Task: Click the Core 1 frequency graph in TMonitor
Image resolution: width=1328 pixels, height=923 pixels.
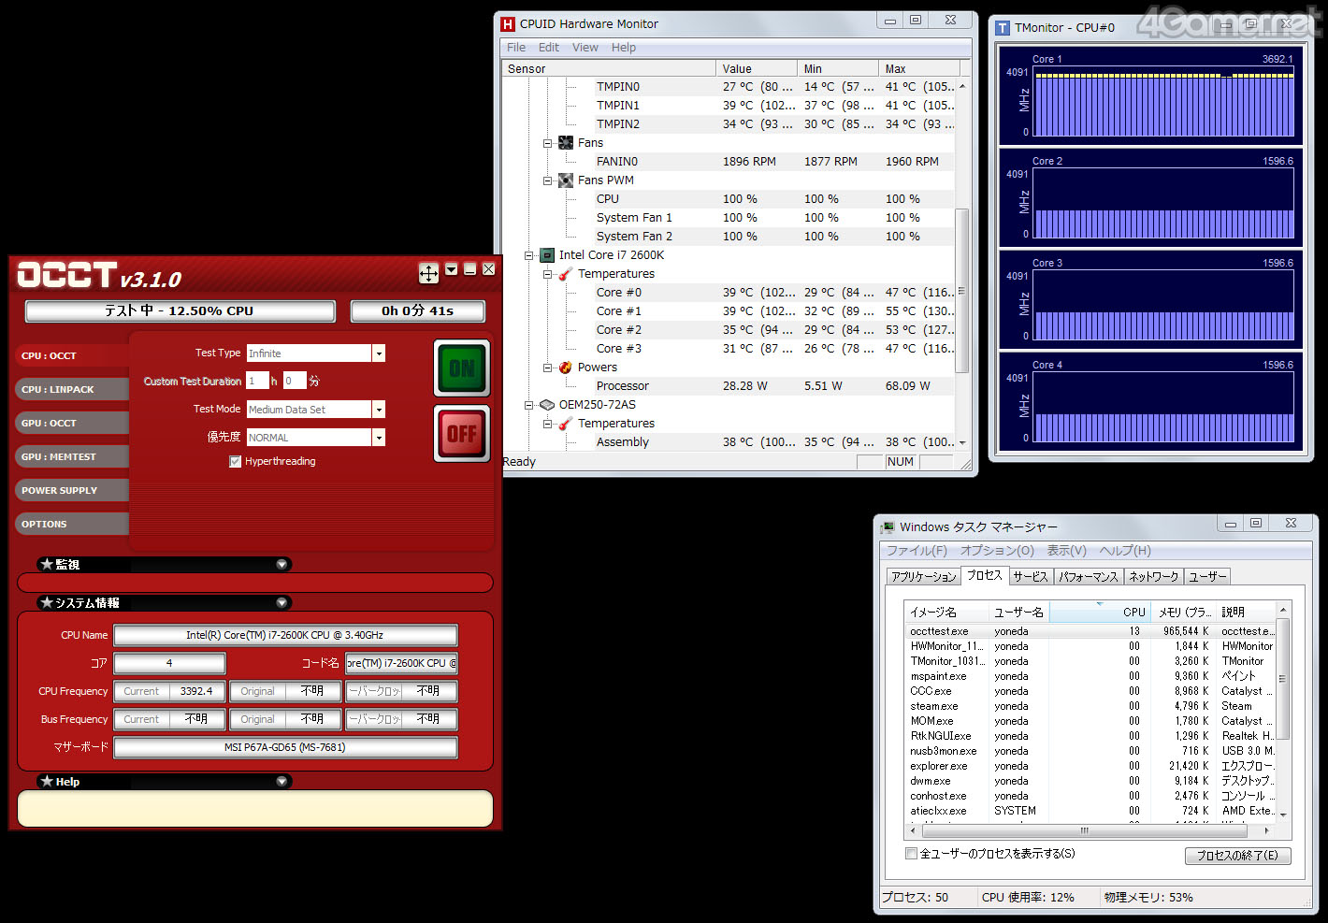Action: pyautogui.click(x=1163, y=101)
